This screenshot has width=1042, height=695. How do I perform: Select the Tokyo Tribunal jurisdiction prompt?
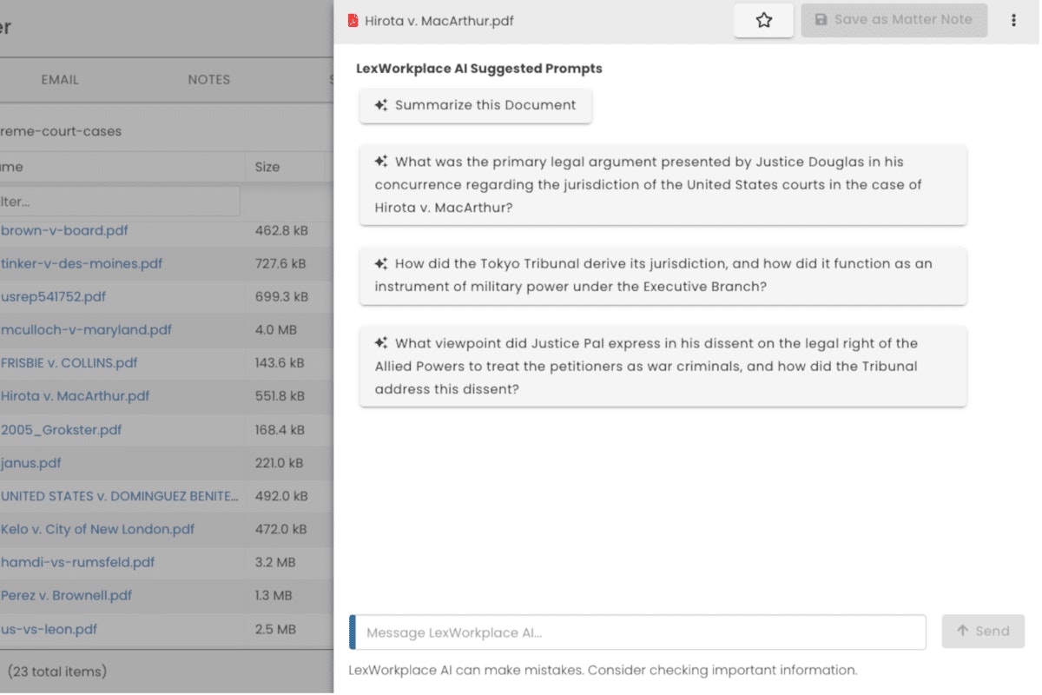click(663, 275)
